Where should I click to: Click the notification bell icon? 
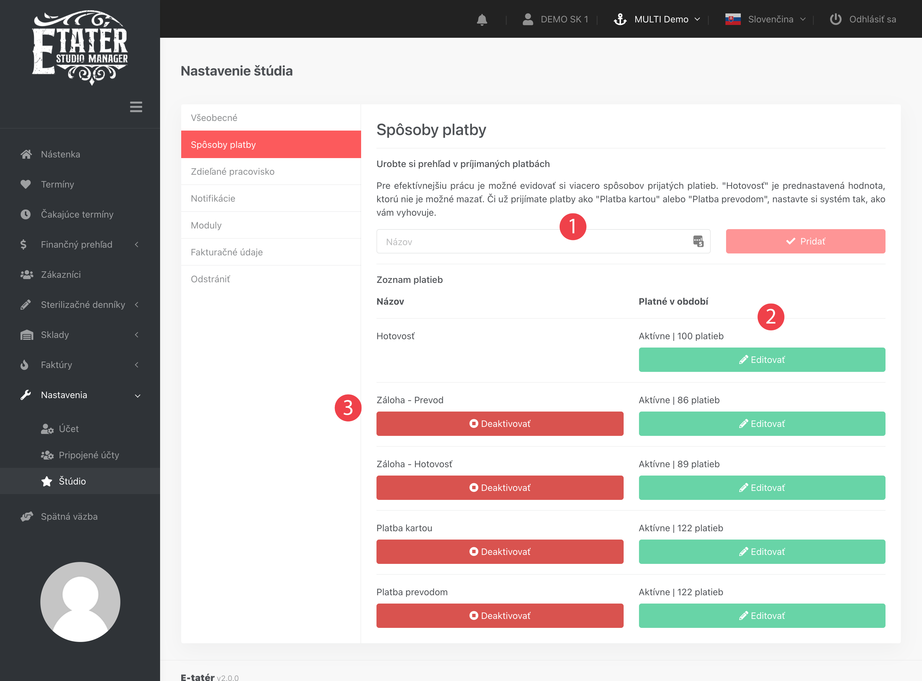481,20
